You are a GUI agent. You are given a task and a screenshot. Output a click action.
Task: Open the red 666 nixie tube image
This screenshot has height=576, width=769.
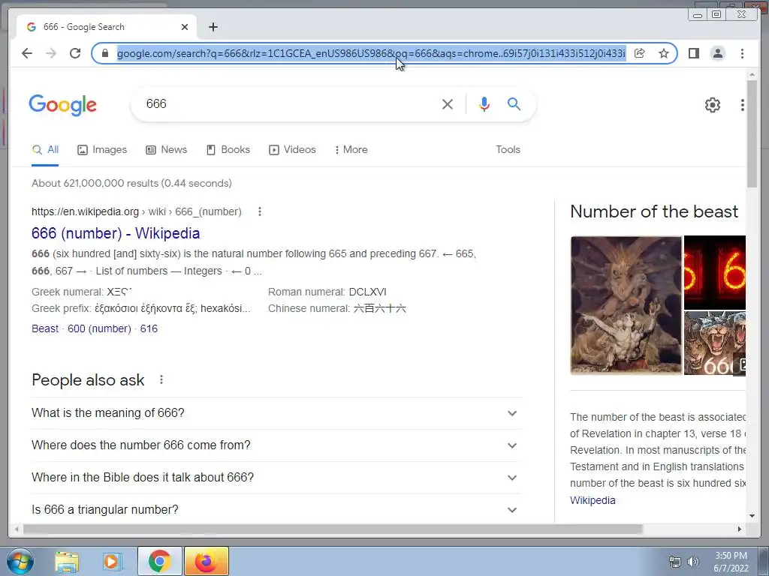(715, 272)
